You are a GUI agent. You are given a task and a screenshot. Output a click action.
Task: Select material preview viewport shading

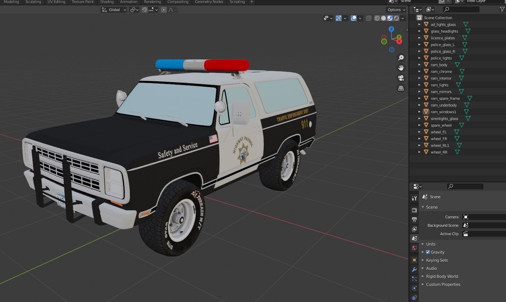tap(390, 18)
